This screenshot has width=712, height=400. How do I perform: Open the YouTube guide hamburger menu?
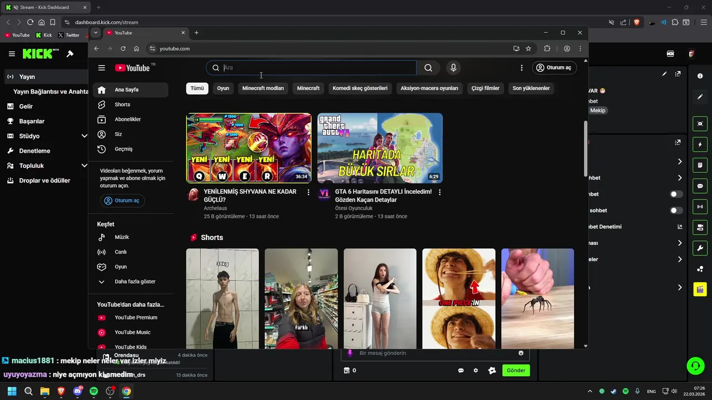[x=101, y=68]
